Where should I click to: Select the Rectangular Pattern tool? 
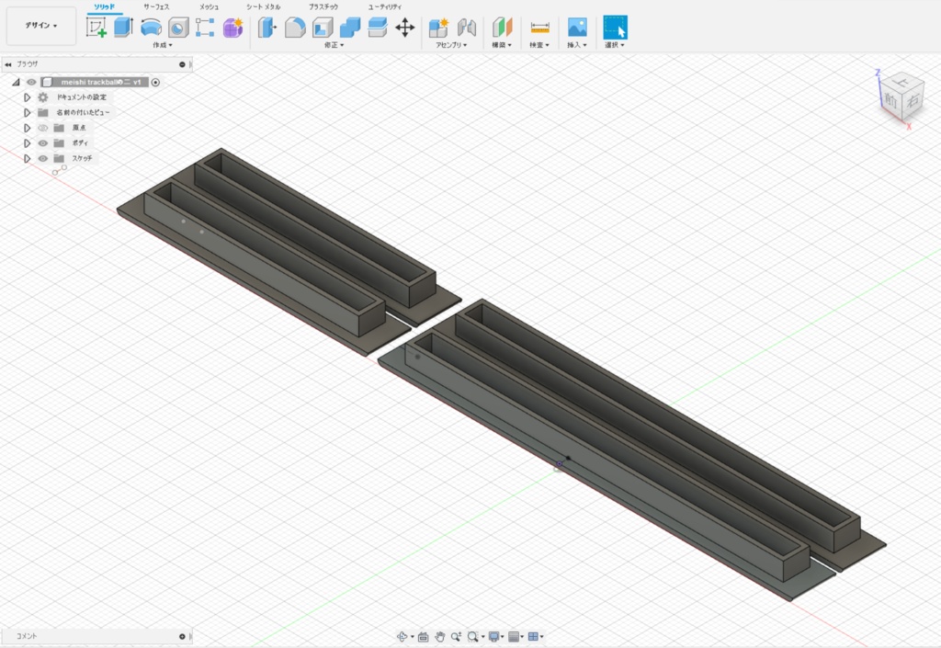205,27
